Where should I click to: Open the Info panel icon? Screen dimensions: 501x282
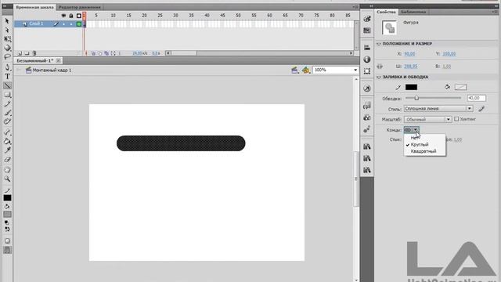pos(367,60)
